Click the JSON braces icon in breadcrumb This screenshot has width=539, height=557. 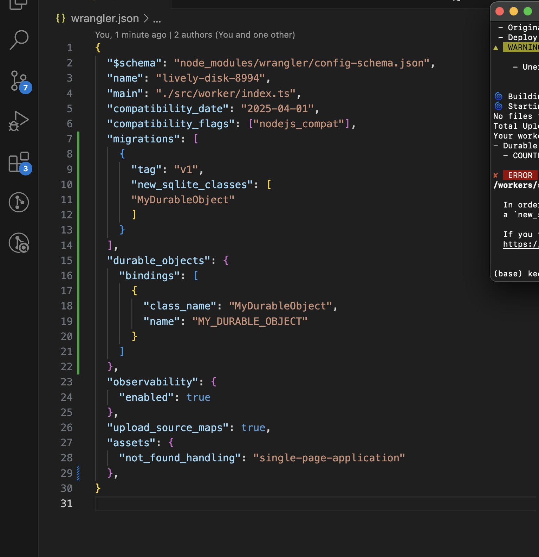(61, 18)
